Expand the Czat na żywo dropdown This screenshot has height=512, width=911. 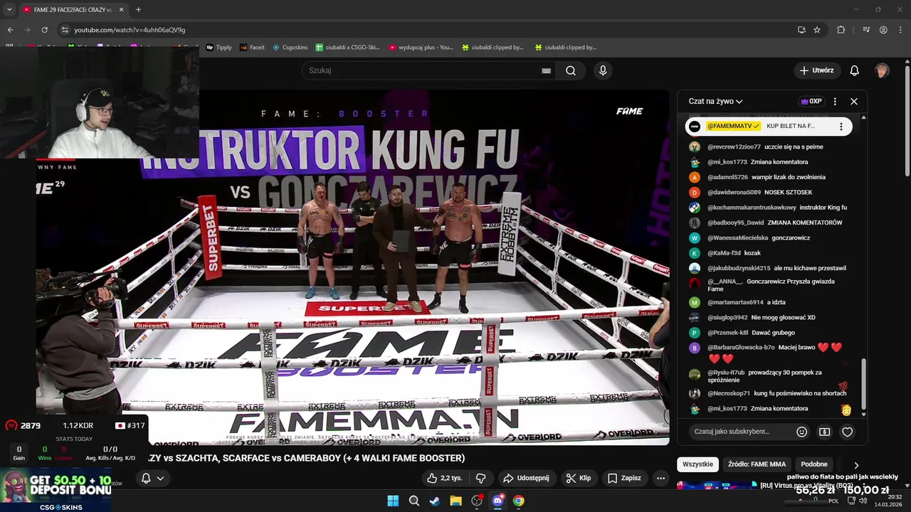[715, 101]
